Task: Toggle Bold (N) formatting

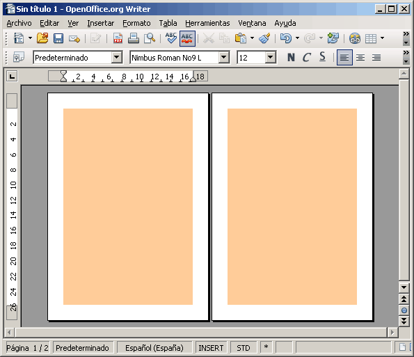Action: pyautogui.click(x=291, y=57)
